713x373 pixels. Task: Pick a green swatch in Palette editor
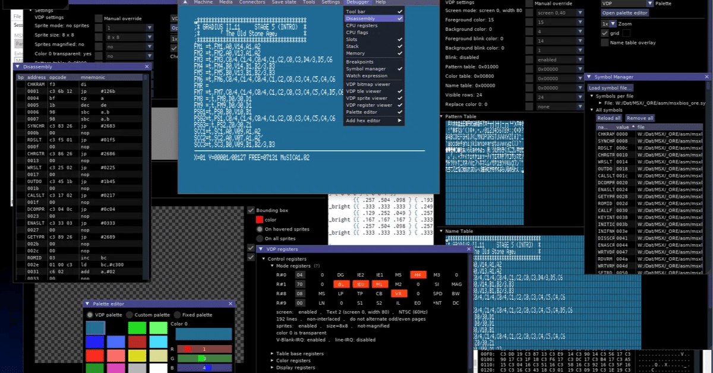[x=137, y=327]
